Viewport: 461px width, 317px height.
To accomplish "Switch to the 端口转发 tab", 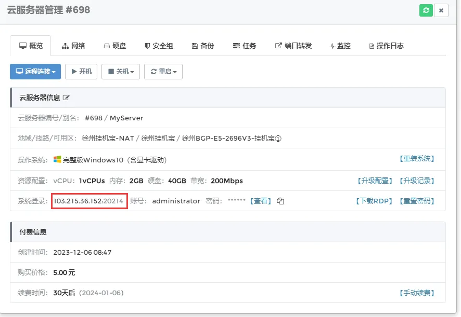I will (x=293, y=46).
